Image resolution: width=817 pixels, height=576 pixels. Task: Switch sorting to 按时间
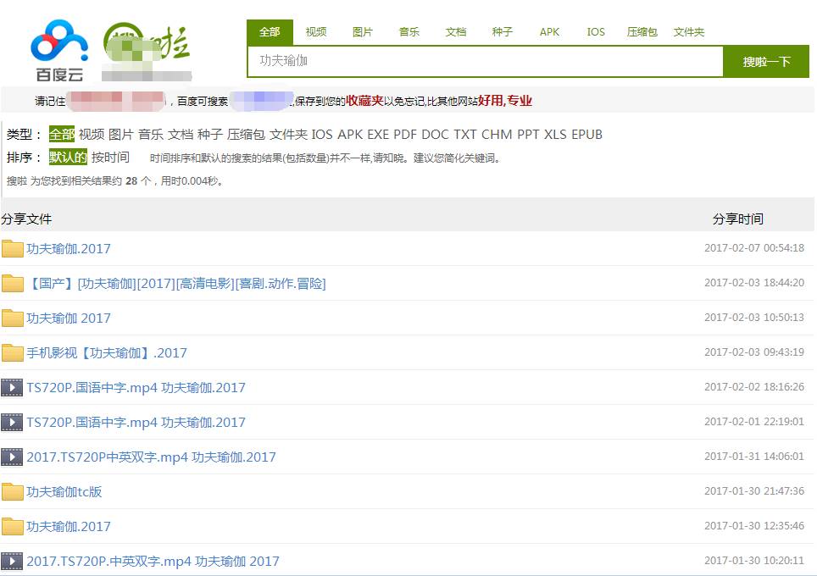pyautogui.click(x=108, y=158)
